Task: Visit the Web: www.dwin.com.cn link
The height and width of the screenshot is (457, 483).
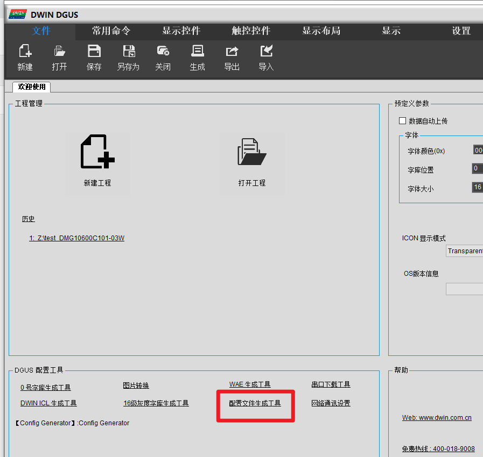Action: pyautogui.click(x=437, y=418)
